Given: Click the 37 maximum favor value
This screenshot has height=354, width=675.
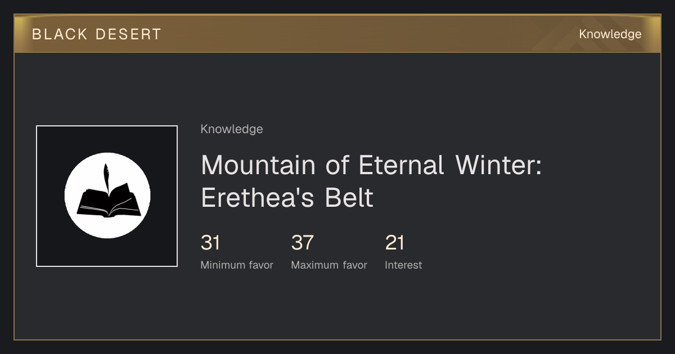Looking at the screenshot, I should [302, 243].
